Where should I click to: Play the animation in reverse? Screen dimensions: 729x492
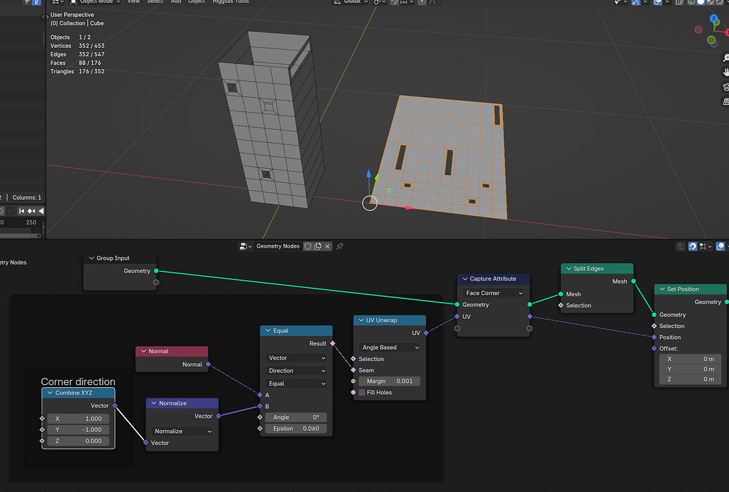point(41,211)
